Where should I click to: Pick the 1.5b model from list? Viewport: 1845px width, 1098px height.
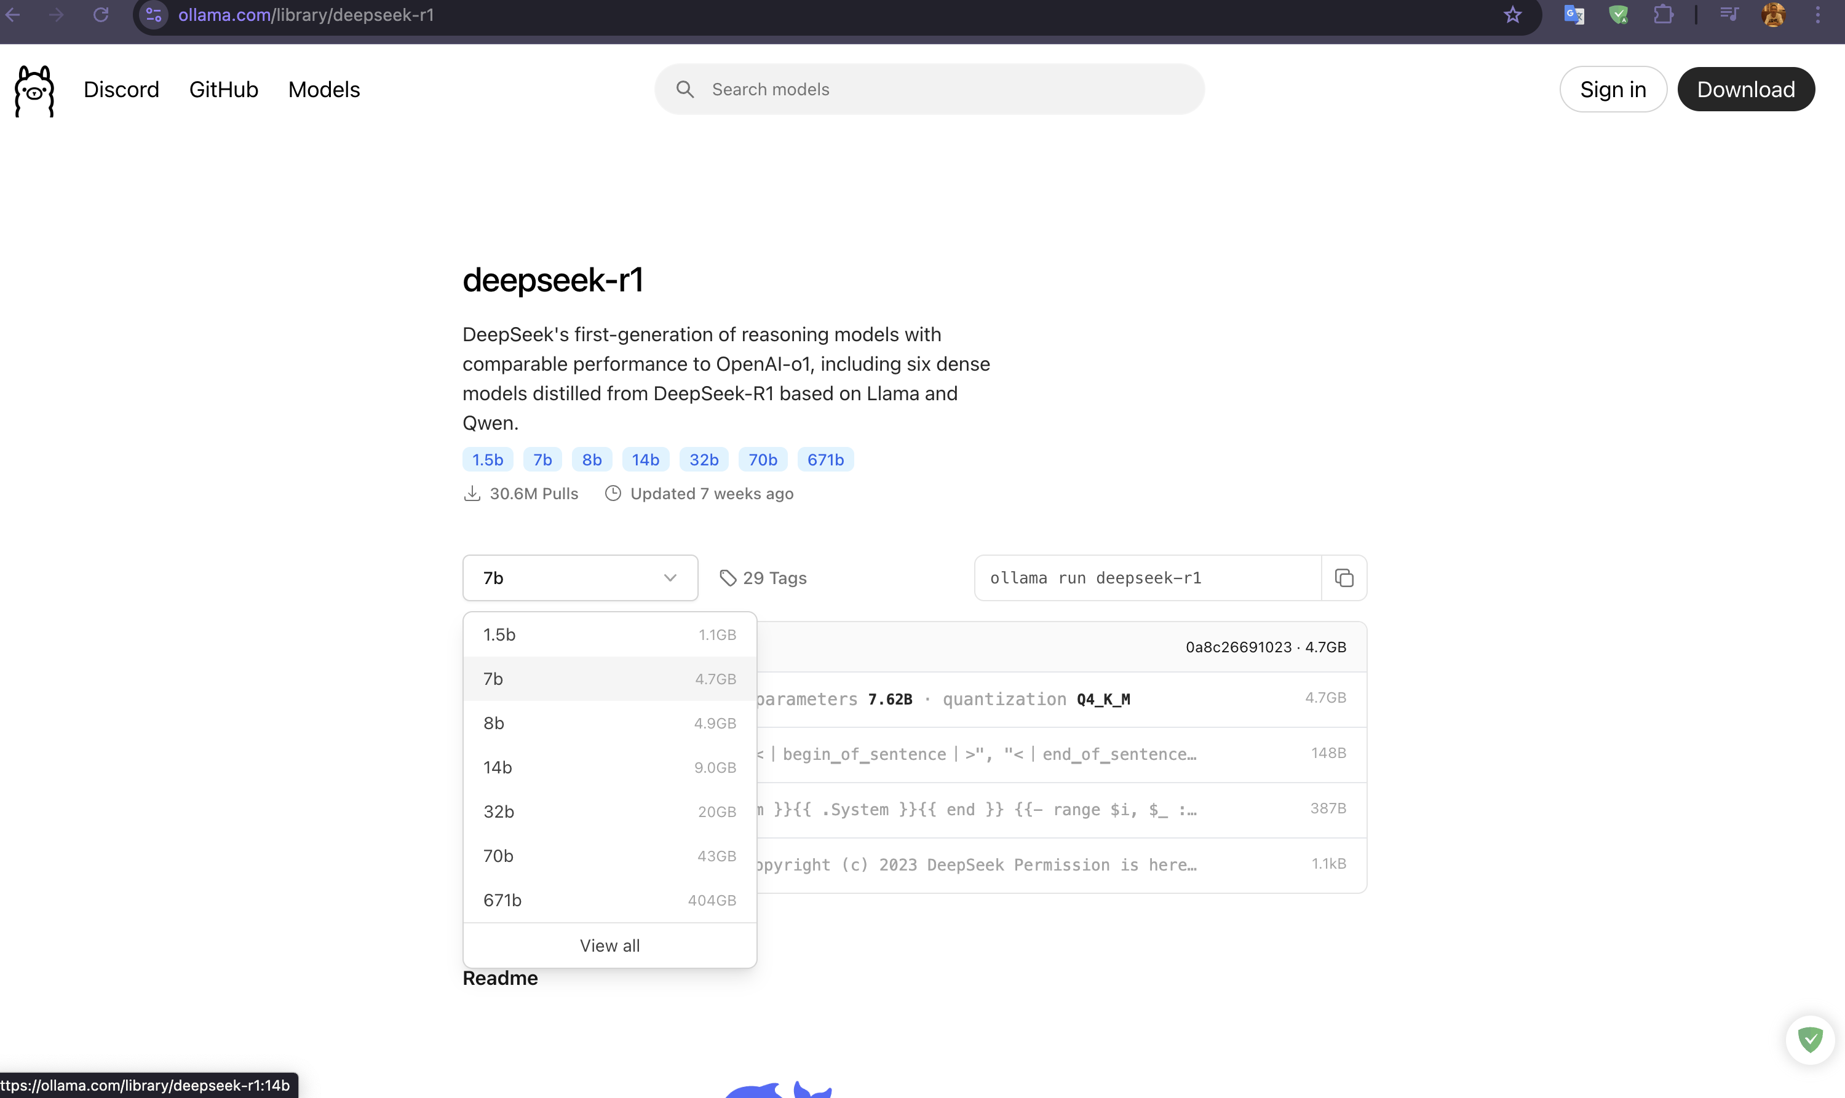pos(609,635)
